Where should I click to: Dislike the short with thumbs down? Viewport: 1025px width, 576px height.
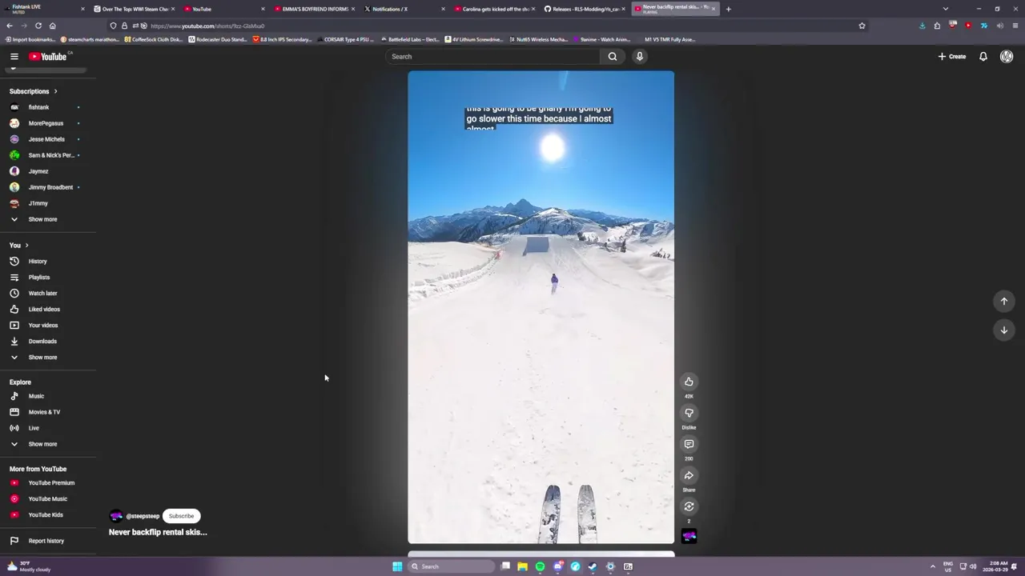(x=689, y=413)
